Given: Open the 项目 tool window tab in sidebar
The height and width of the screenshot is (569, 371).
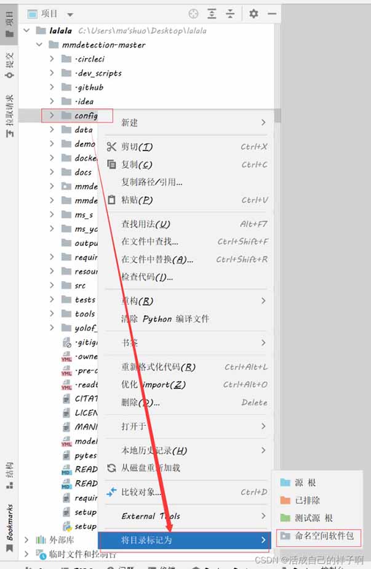Looking at the screenshot, I should [9, 23].
